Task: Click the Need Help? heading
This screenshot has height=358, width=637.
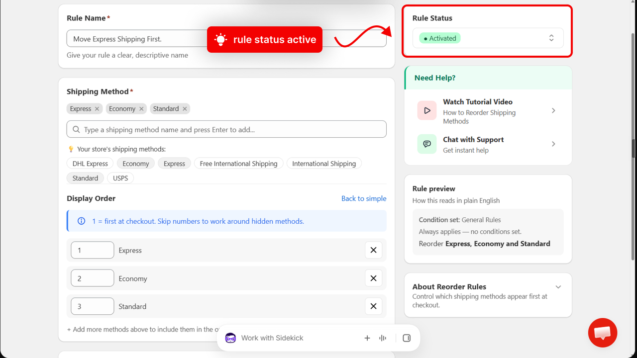Action: [435, 78]
